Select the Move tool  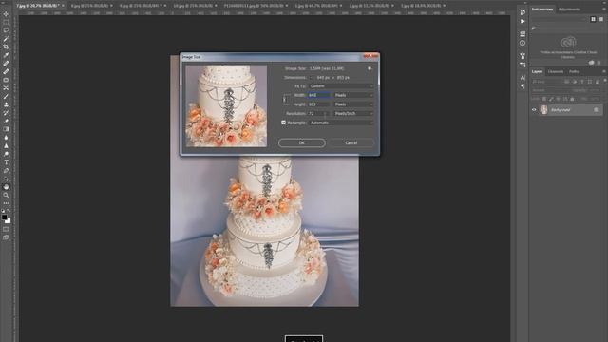tap(6, 14)
